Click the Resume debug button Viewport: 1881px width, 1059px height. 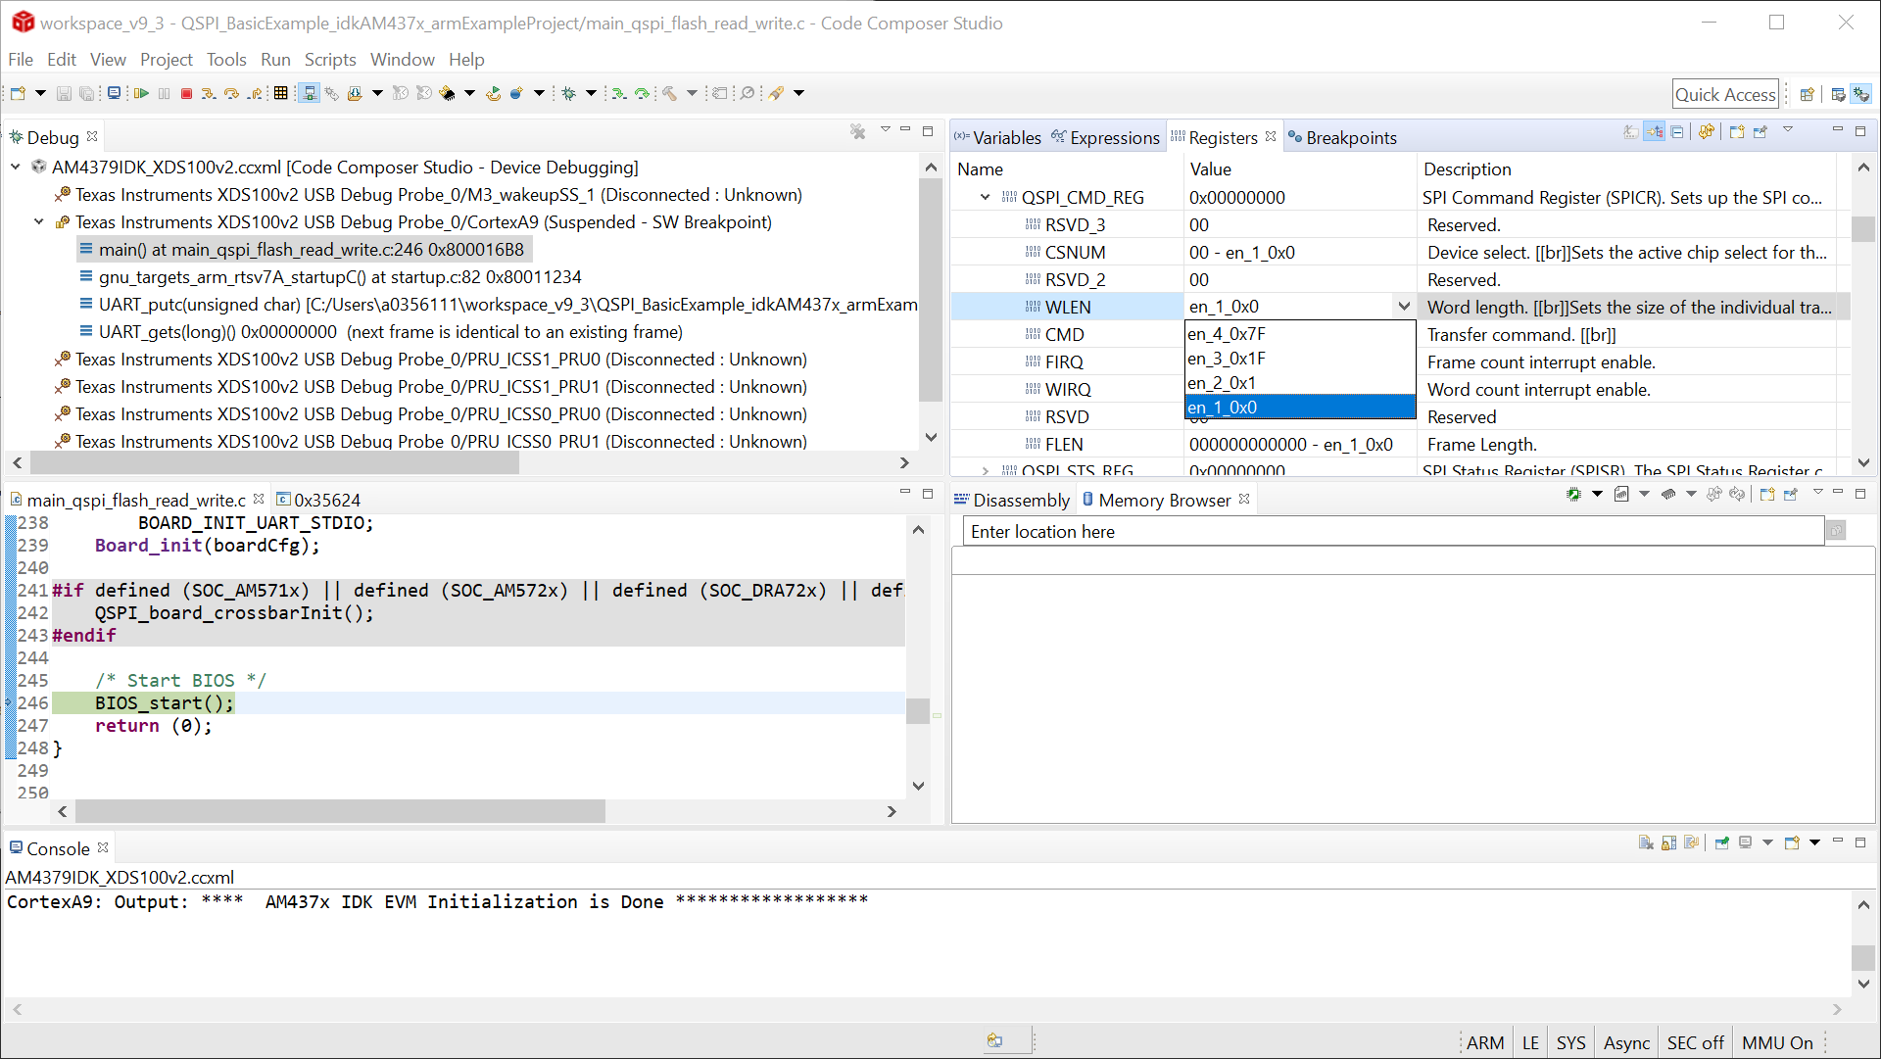(x=141, y=93)
